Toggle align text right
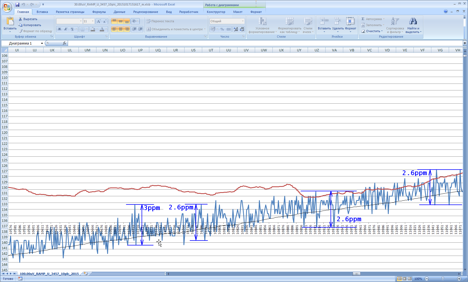 click(x=127, y=29)
